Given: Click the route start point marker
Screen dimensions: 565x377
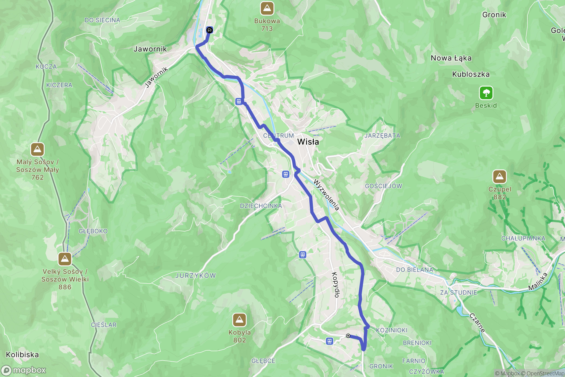Looking at the screenshot, I should (348, 336).
